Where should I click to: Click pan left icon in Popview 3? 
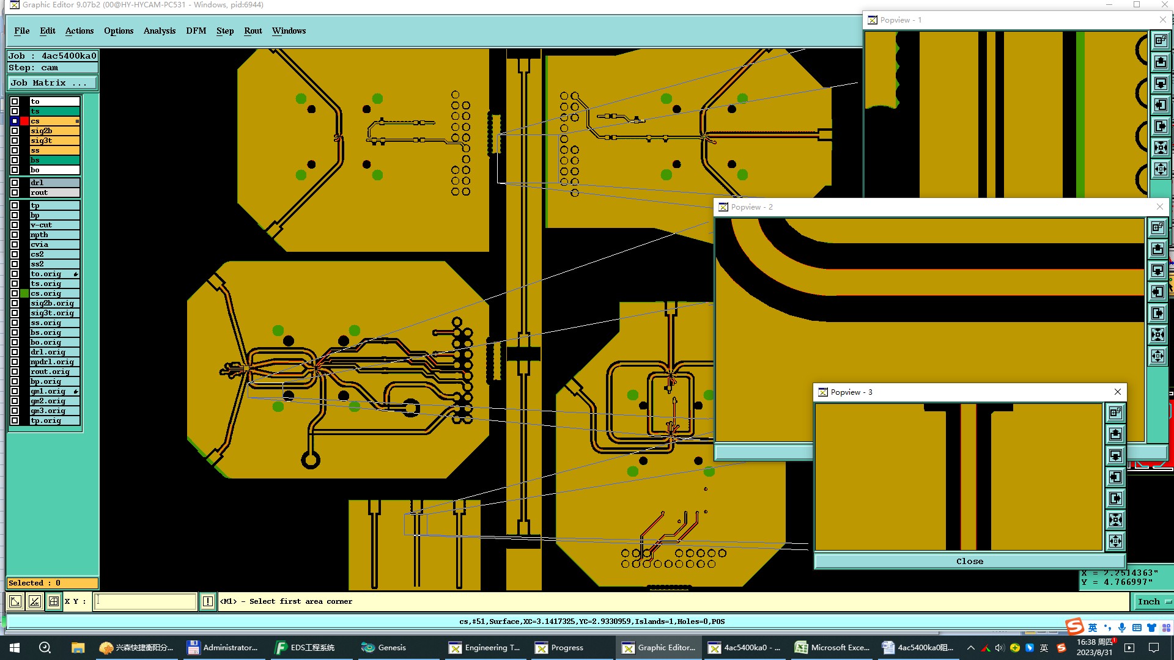coord(1115,477)
